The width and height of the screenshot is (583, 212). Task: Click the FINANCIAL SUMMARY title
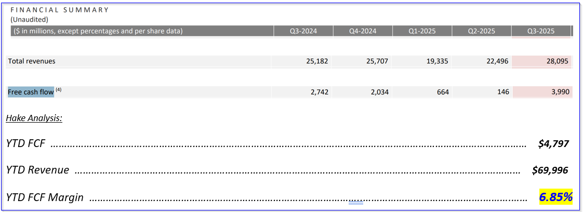(x=60, y=10)
